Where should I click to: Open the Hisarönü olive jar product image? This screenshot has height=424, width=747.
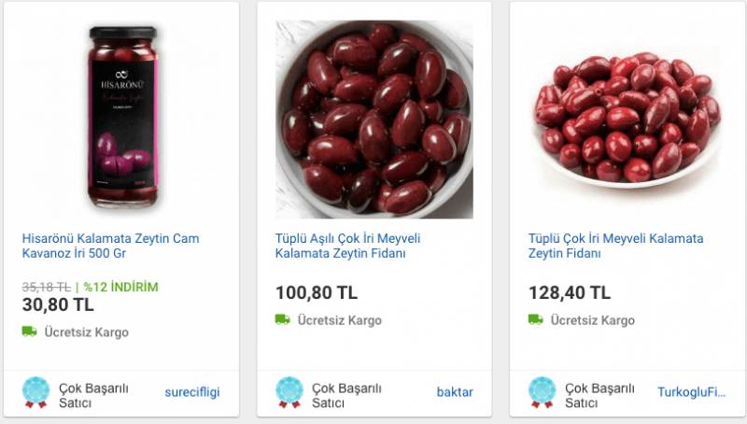pos(120,118)
